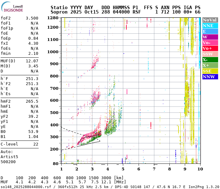Screen dimensions: 220x189
Task: Select the Artist5 auto-scaling label
Action: (9, 157)
